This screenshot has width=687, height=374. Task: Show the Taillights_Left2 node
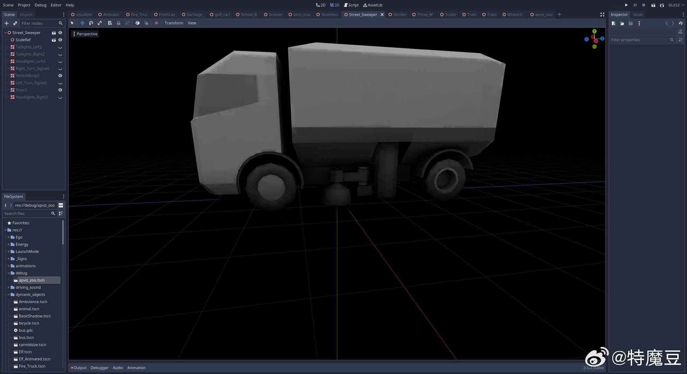[60, 47]
